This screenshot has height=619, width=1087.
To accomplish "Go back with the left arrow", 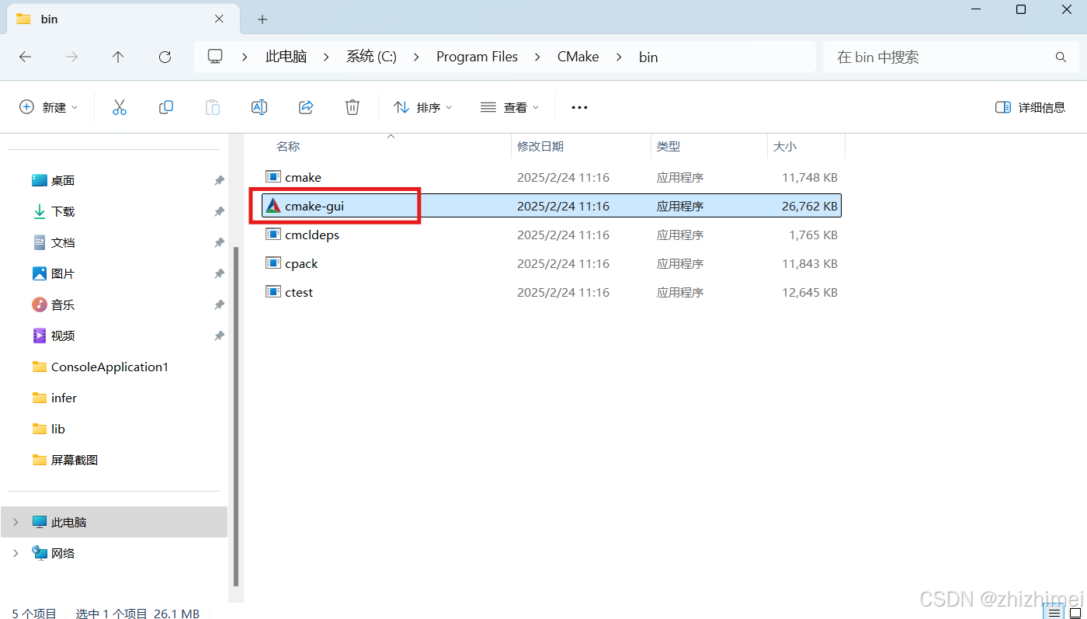I will click(25, 57).
